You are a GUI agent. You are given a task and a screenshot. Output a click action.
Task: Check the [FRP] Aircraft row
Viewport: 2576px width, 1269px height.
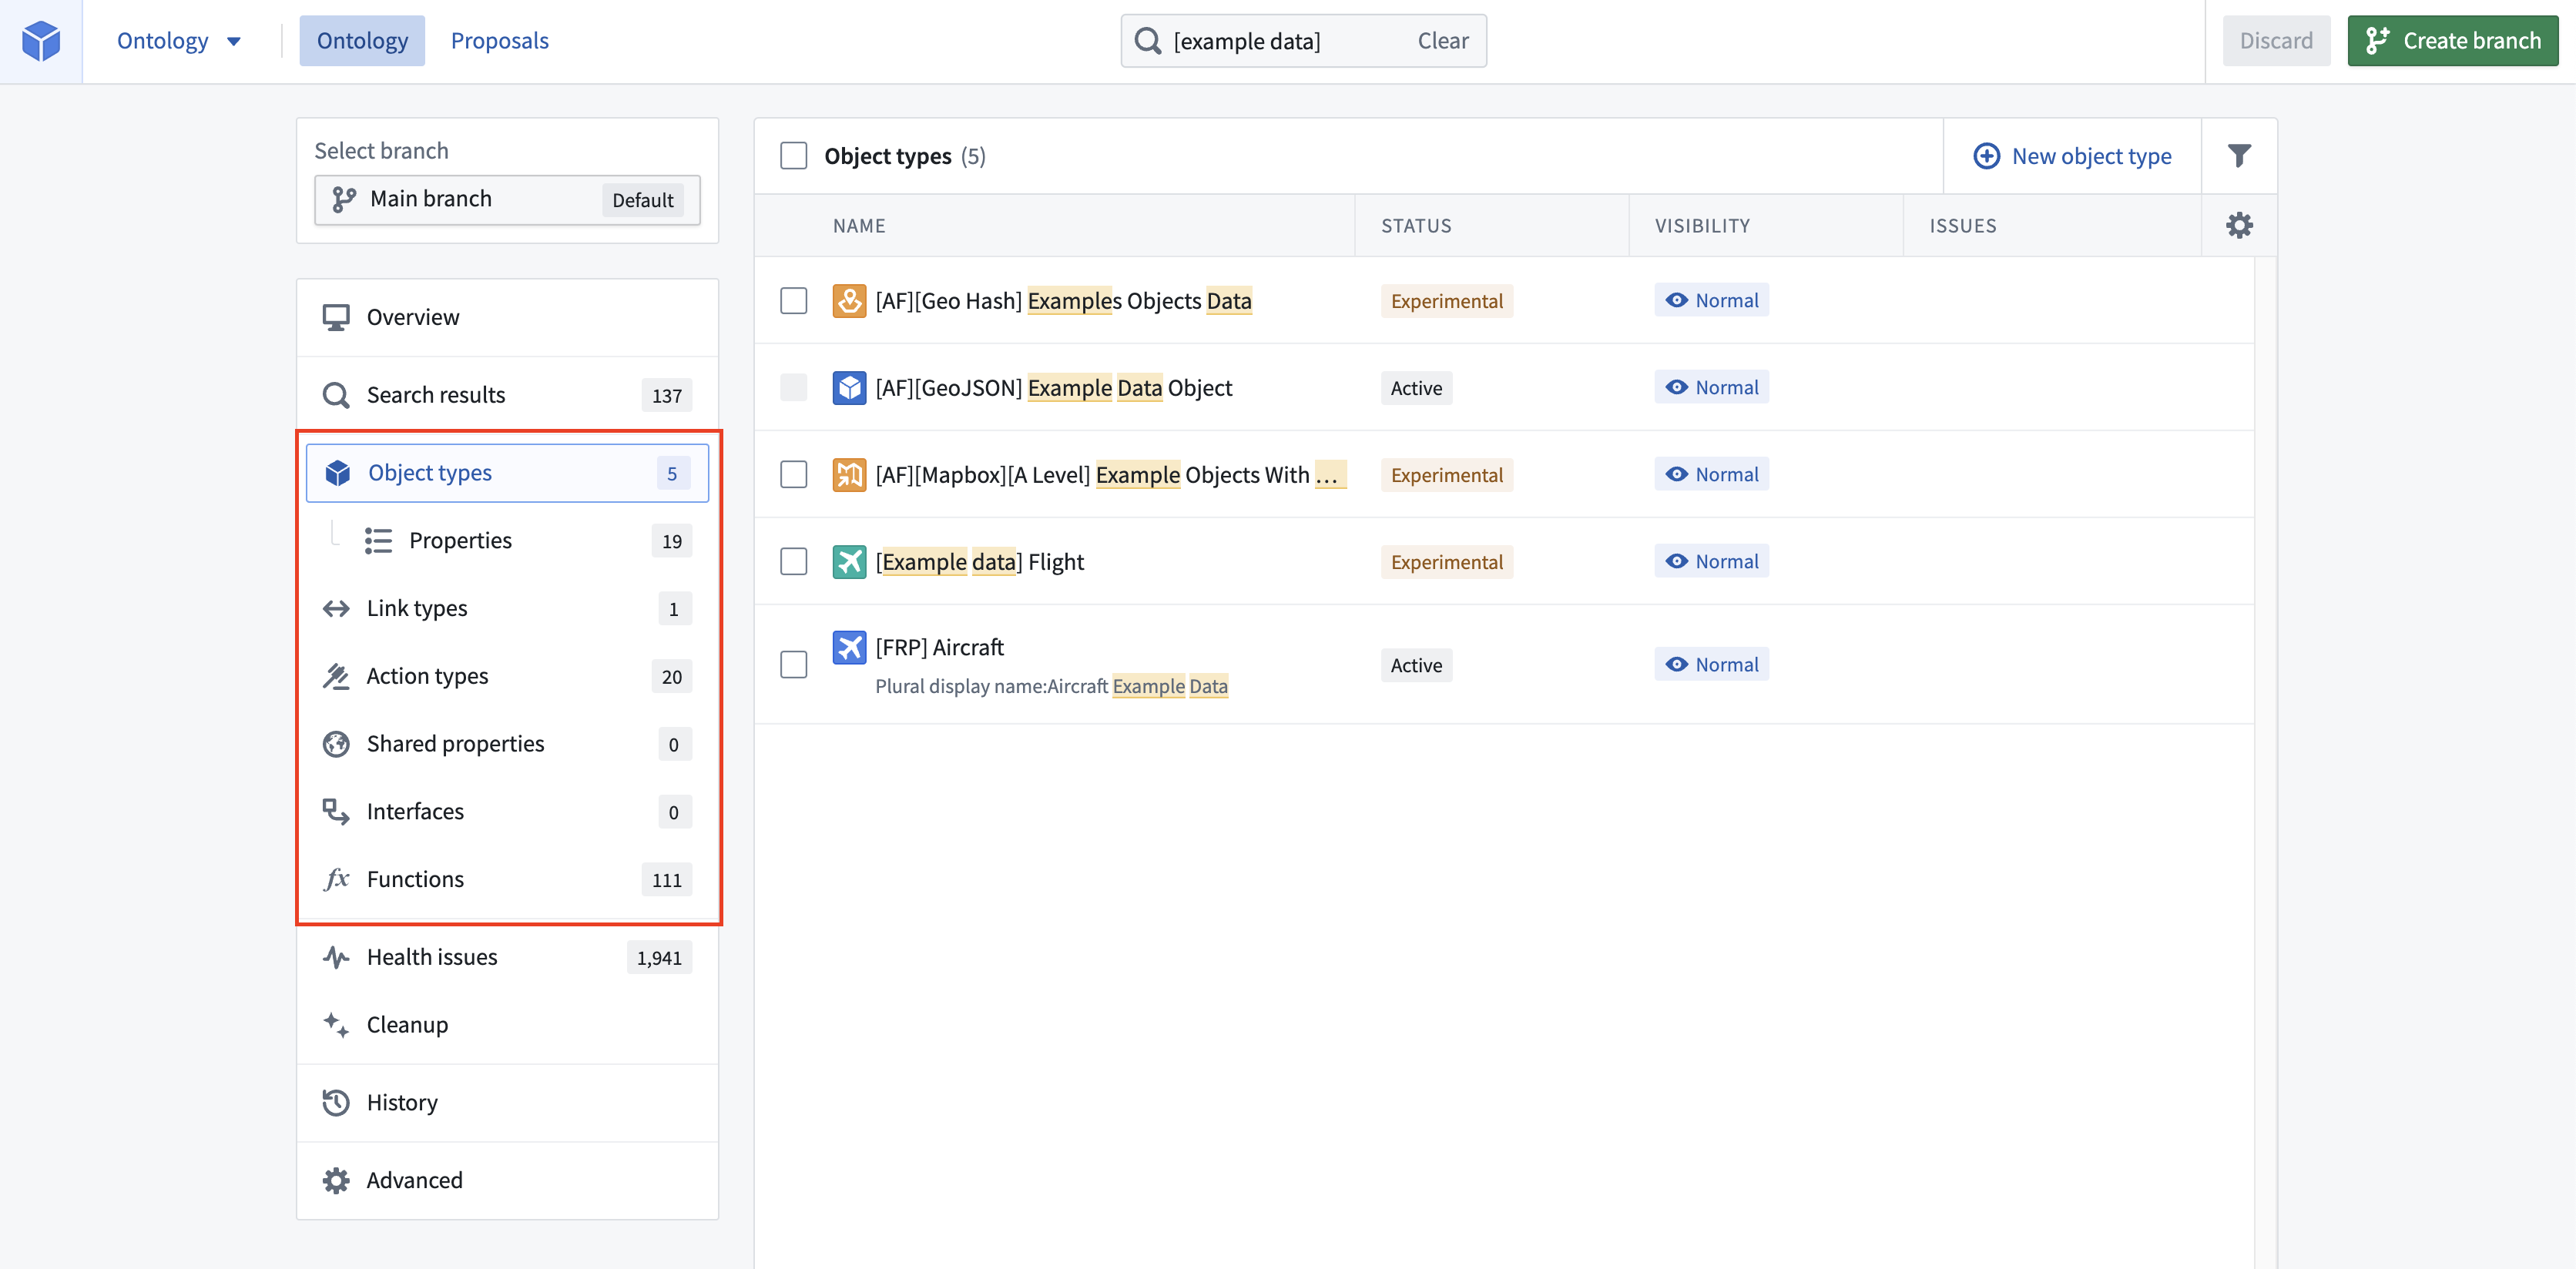coord(794,665)
